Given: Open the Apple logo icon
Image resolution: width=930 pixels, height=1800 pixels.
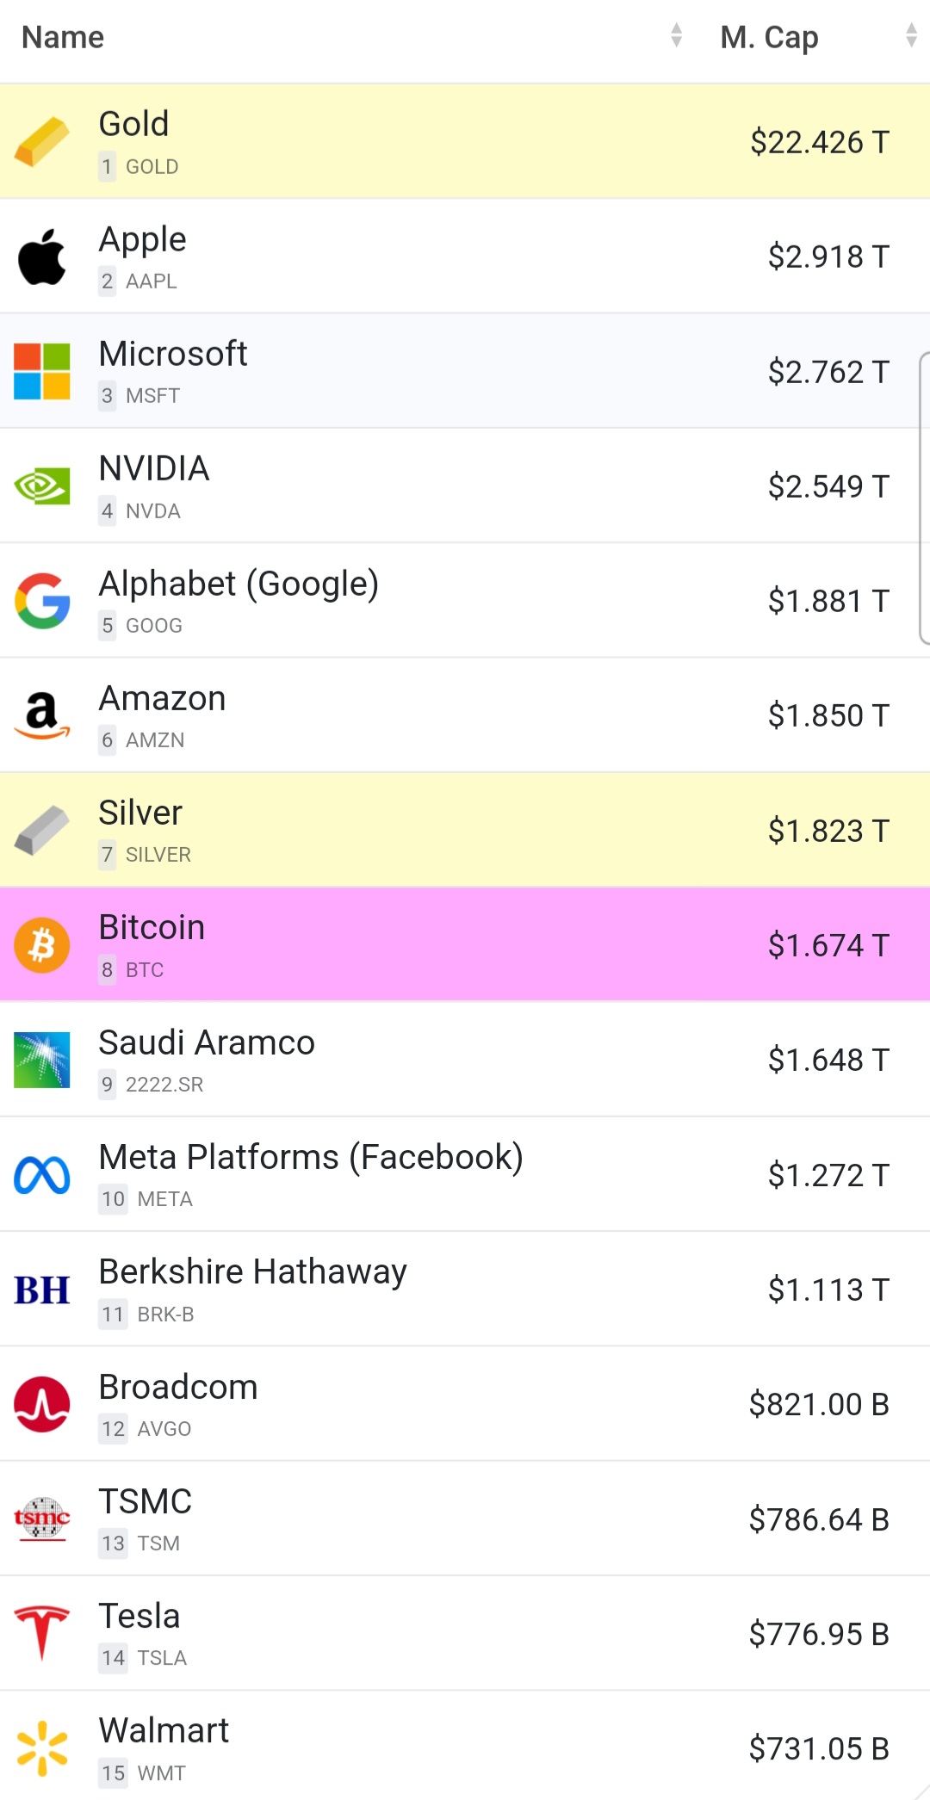Looking at the screenshot, I should coord(41,257).
